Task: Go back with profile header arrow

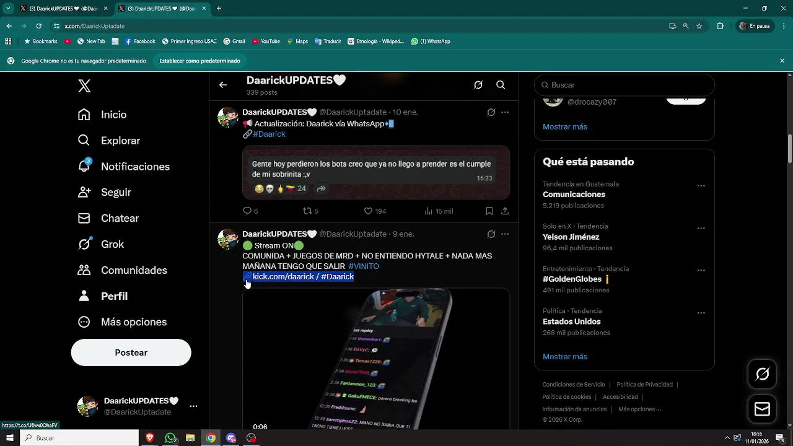Action: click(223, 85)
